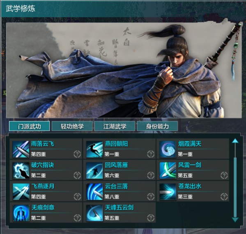Click the 天峰五云剑 skill icon
The image size is (246, 234).
point(94,213)
